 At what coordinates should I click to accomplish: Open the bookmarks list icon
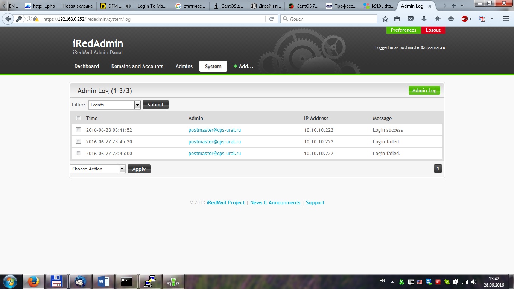coord(397,19)
